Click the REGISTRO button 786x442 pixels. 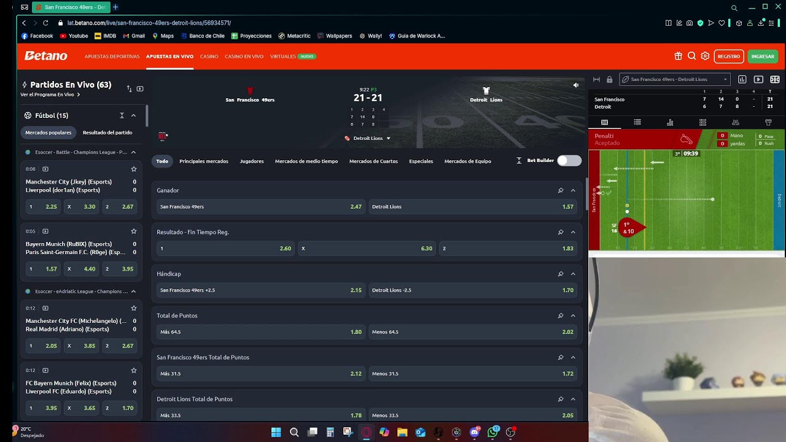point(729,56)
